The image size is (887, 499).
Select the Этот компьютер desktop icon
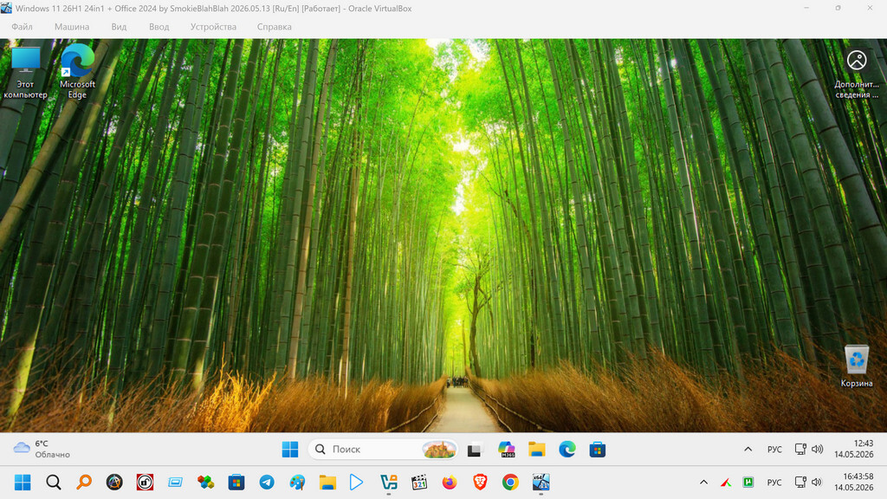(x=25, y=73)
